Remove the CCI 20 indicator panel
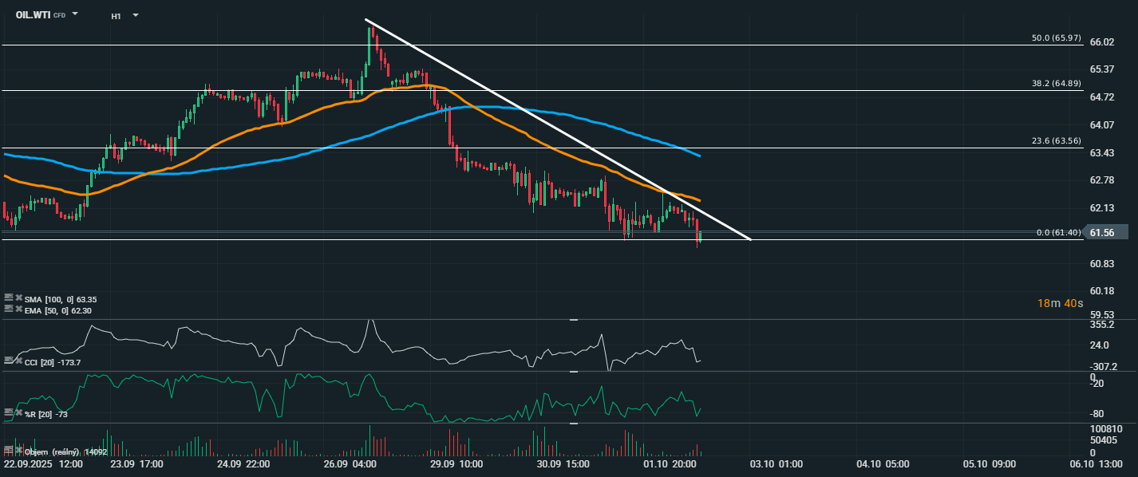The image size is (1138, 477). point(18,361)
